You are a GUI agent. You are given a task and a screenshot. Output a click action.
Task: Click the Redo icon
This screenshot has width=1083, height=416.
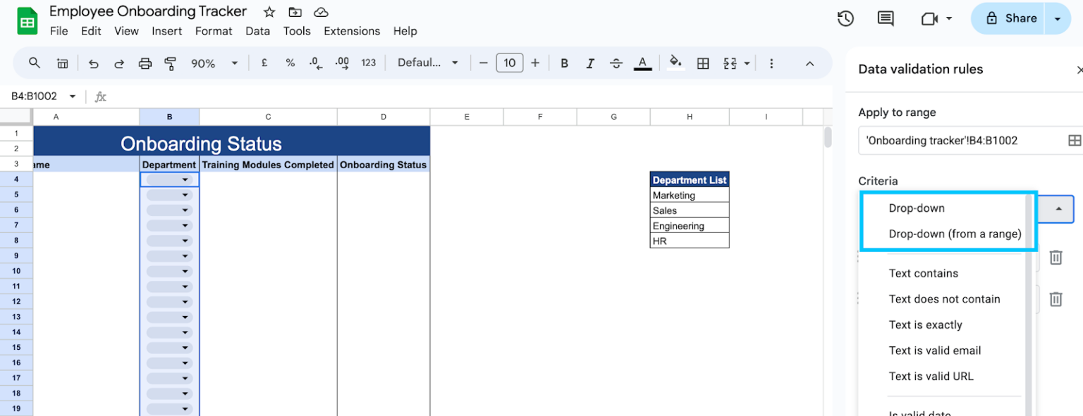click(119, 63)
